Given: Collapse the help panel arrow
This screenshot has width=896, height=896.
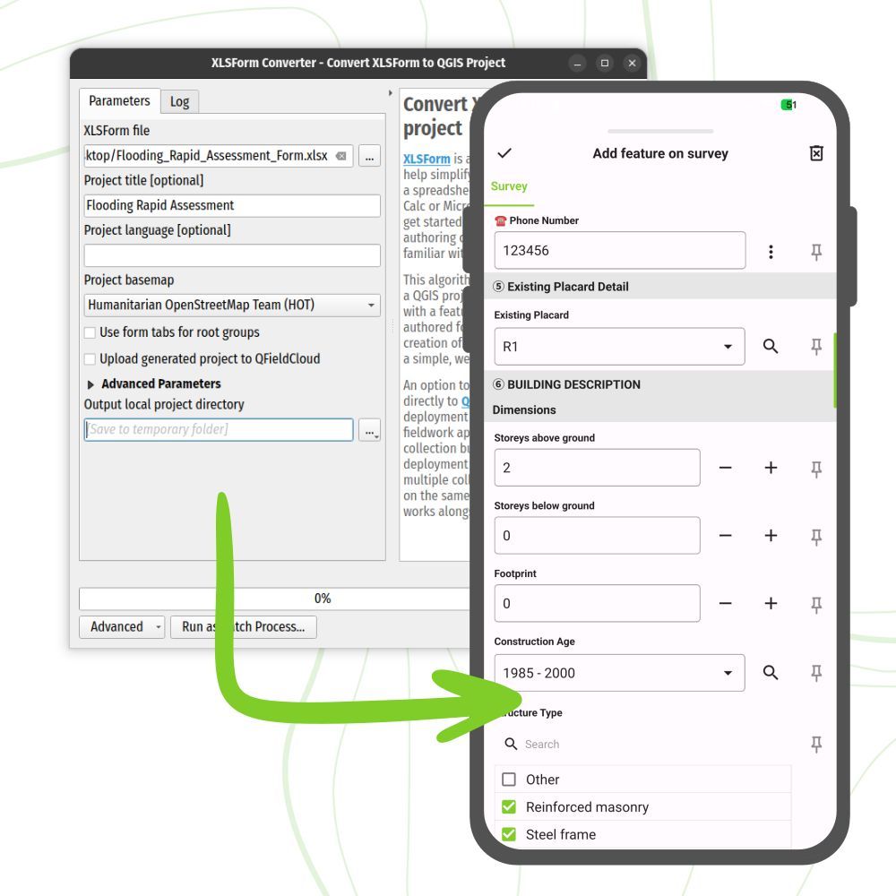Looking at the screenshot, I should pyautogui.click(x=391, y=92).
